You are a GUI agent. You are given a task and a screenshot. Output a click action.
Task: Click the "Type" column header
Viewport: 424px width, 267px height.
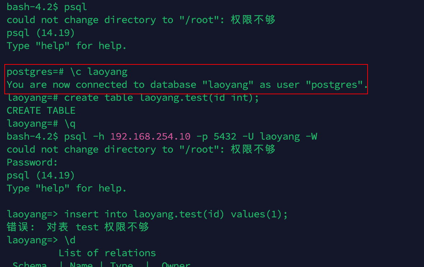click(x=121, y=265)
